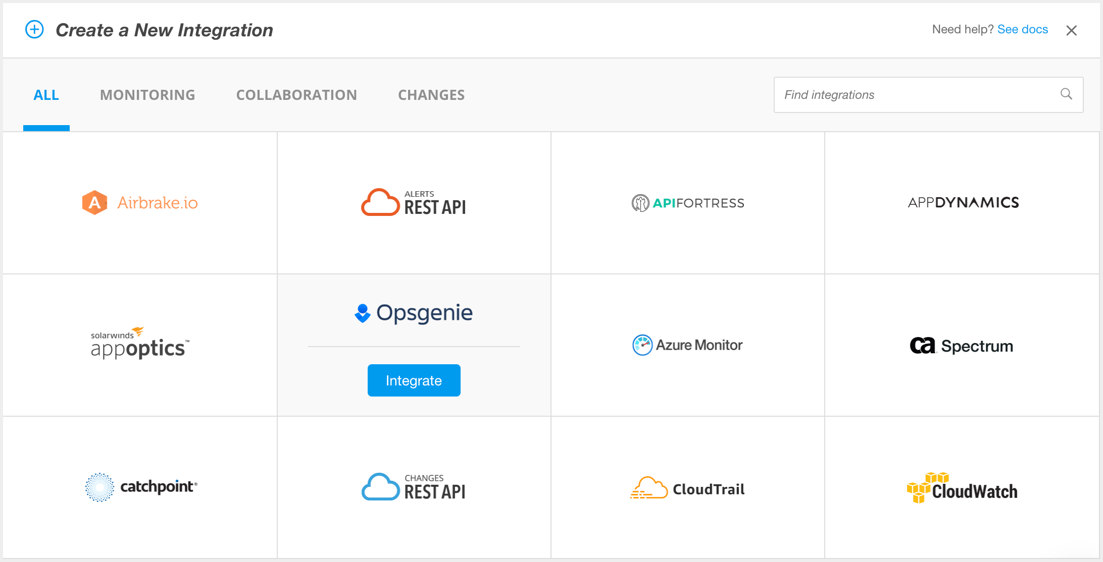Choose the CA Spectrum integration tile
This screenshot has width=1103, height=562.
pyautogui.click(x=962, y=346)
